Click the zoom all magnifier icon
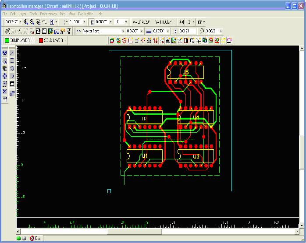The image size is (306, 243). click(38, 22)
